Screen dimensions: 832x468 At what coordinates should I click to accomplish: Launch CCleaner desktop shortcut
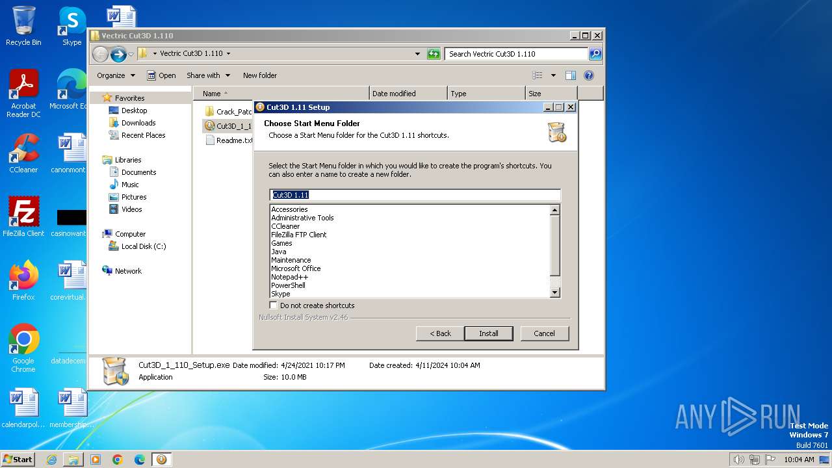(x=23, y=153)
